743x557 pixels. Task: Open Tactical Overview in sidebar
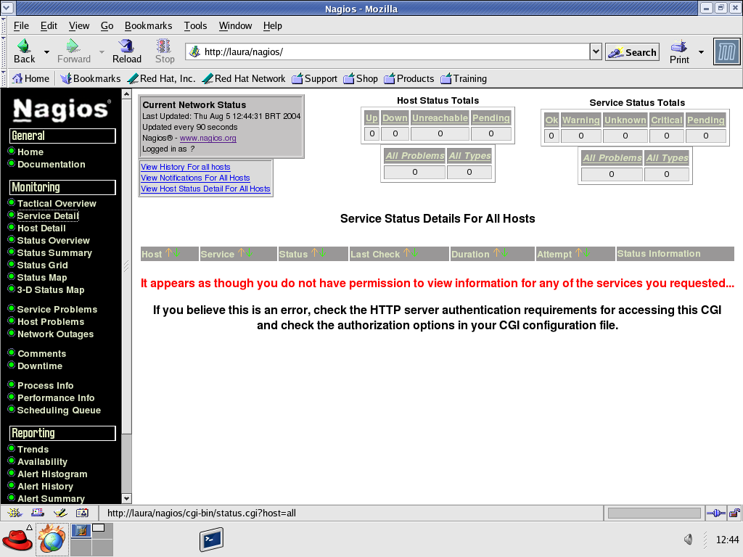coord(57,203)
